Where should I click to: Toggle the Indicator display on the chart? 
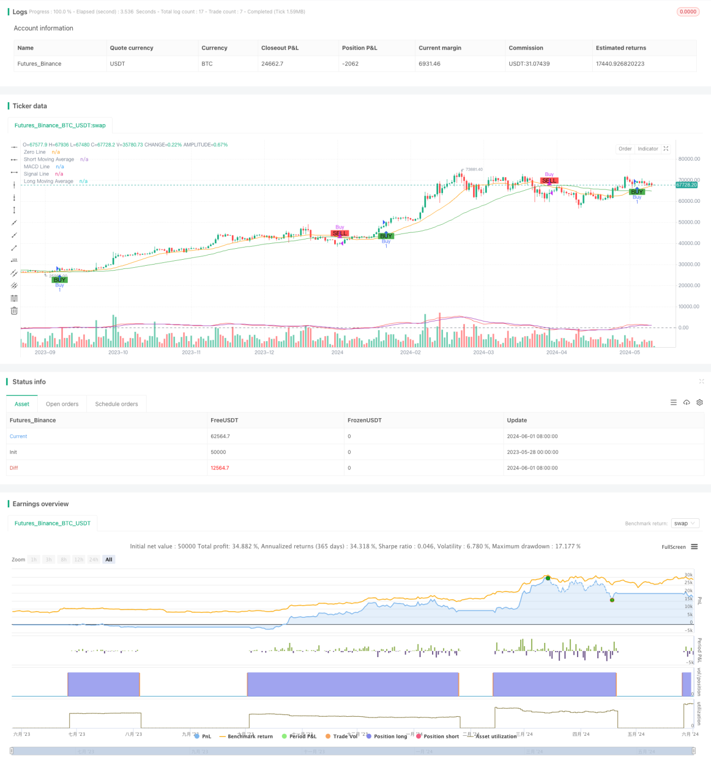point(648,149)
